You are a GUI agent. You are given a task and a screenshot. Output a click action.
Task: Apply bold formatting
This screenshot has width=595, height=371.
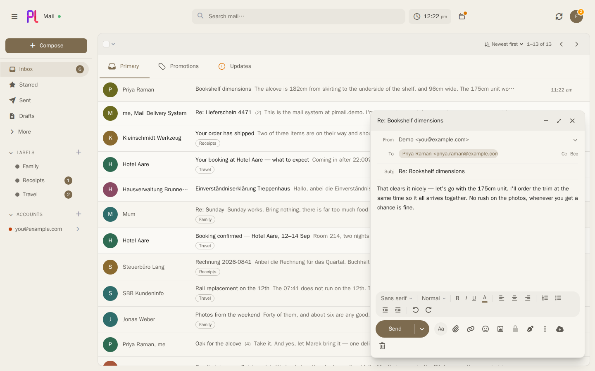(457, 298)
